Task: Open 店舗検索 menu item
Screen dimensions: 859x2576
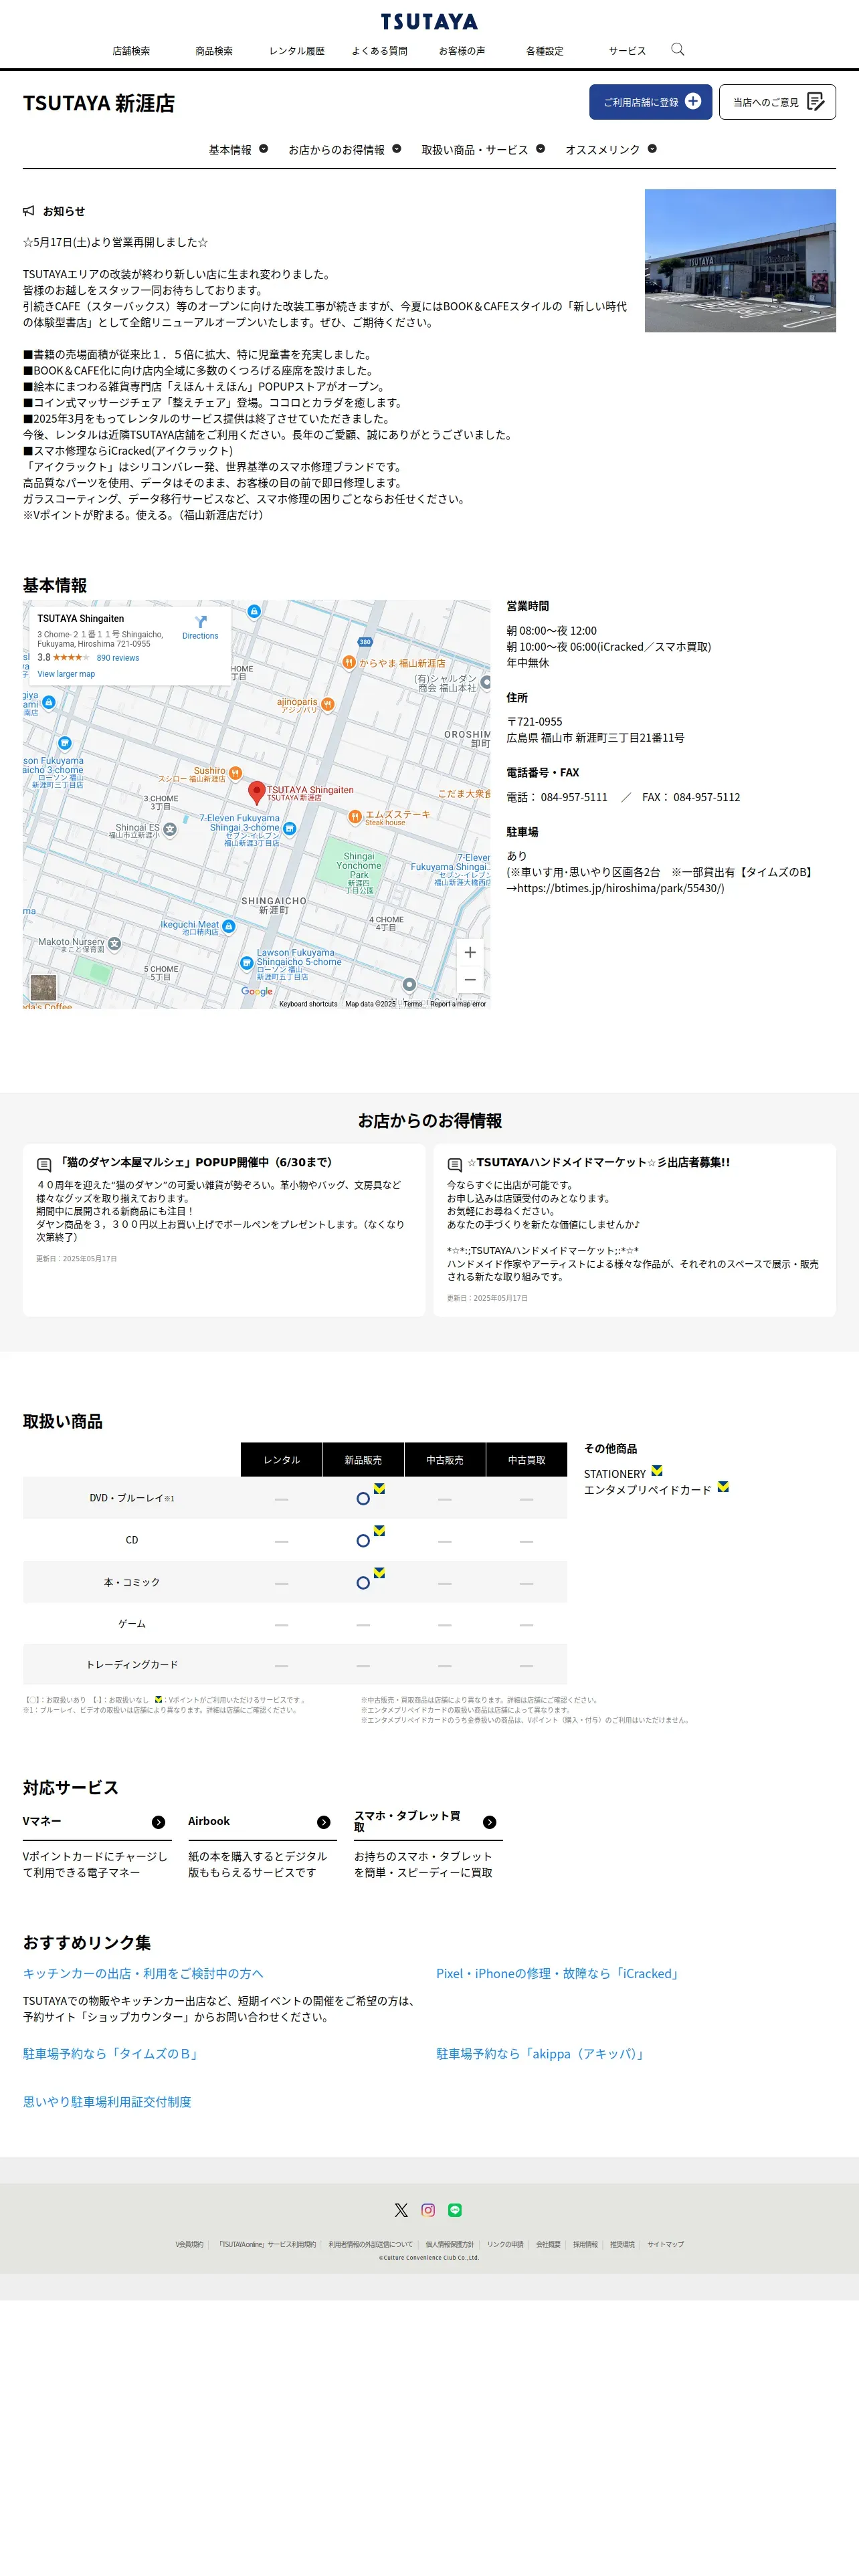Action: [x=131, y=51]
